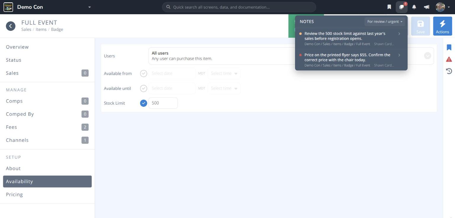This screenshot has height=218, width=455.
Task: Click the Available from date field
Action: [x=172, y=73]
